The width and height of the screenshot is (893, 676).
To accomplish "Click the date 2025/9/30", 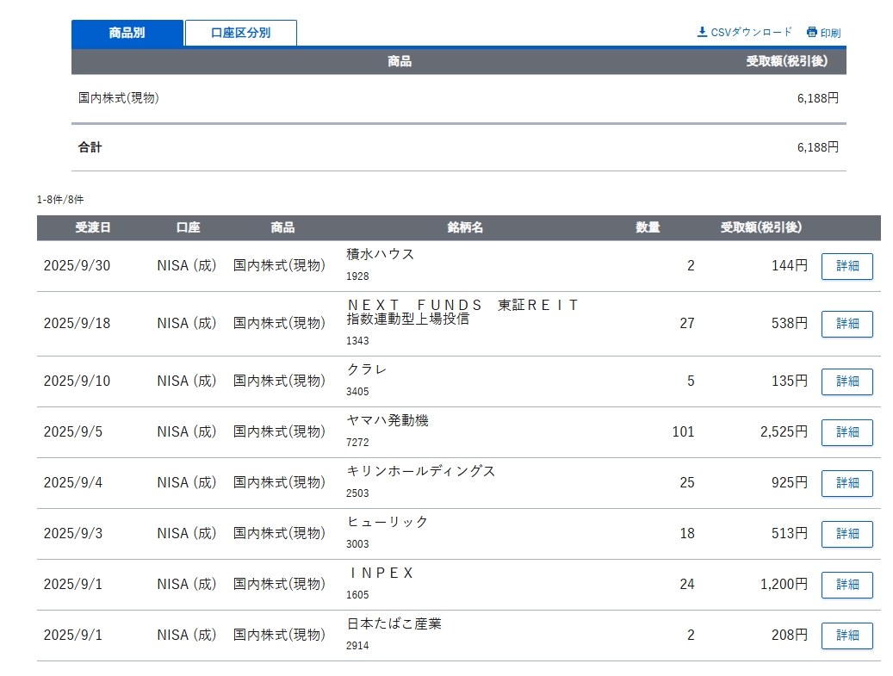I will (77, 265).
